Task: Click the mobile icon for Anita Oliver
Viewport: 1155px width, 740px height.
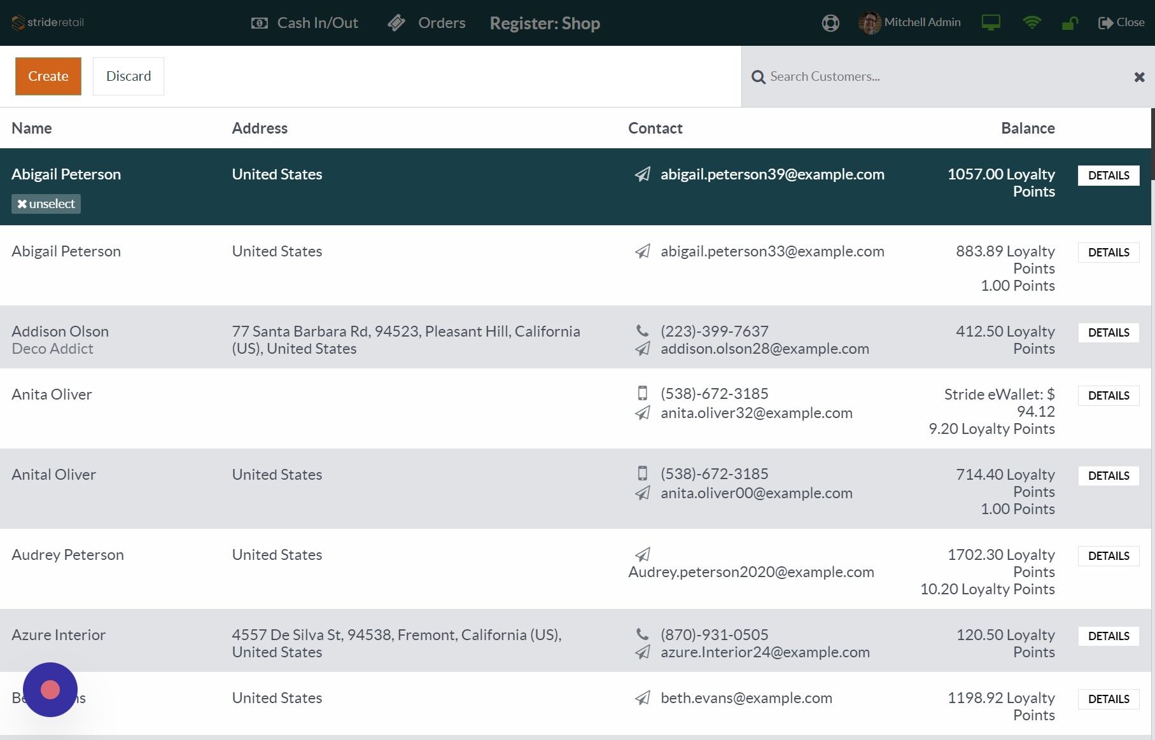Action: point(642,393)
